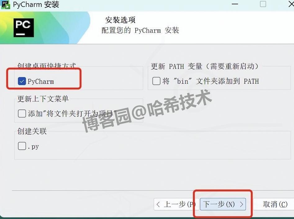Click the 更新 PATH 变量 group label

click(205, 66)
